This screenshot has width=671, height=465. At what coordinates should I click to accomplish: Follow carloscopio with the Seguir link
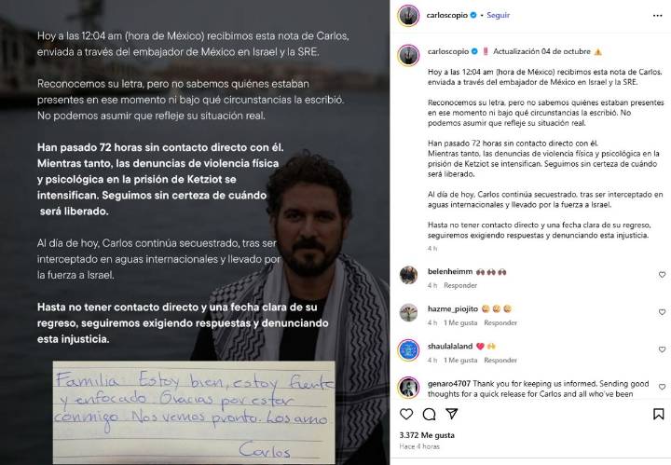498,15
